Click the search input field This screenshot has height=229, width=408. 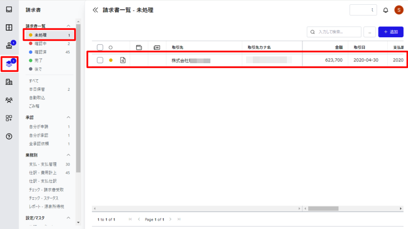click(x=334, y=32)
